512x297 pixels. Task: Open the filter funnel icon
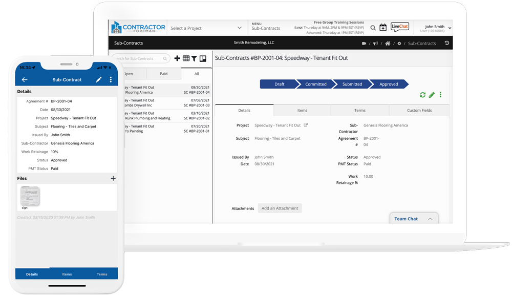(194, 59)
